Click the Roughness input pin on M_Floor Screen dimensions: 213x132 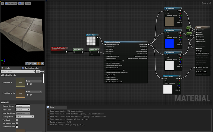click(197, 37)
